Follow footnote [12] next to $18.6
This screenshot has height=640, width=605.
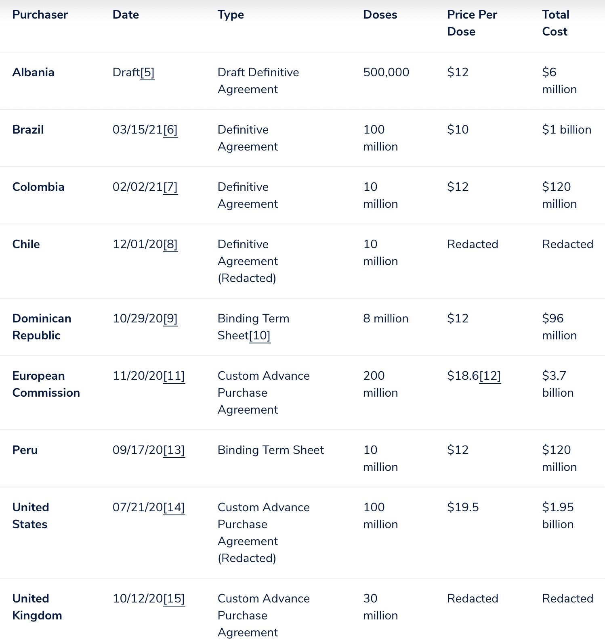click(x=490, y=376)
